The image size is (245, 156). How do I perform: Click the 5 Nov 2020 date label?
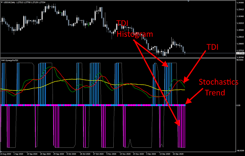pyautogui.click(x=111, y=154)
